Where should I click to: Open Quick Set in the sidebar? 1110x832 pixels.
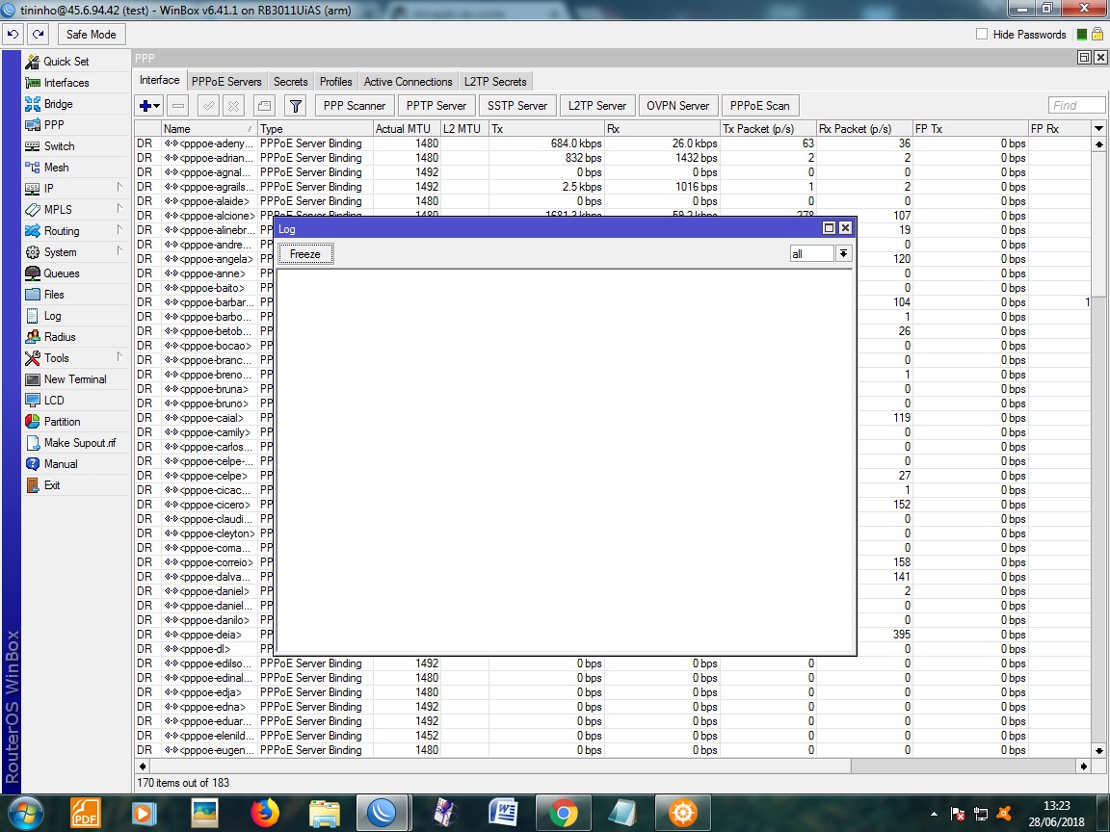point(66,62)
